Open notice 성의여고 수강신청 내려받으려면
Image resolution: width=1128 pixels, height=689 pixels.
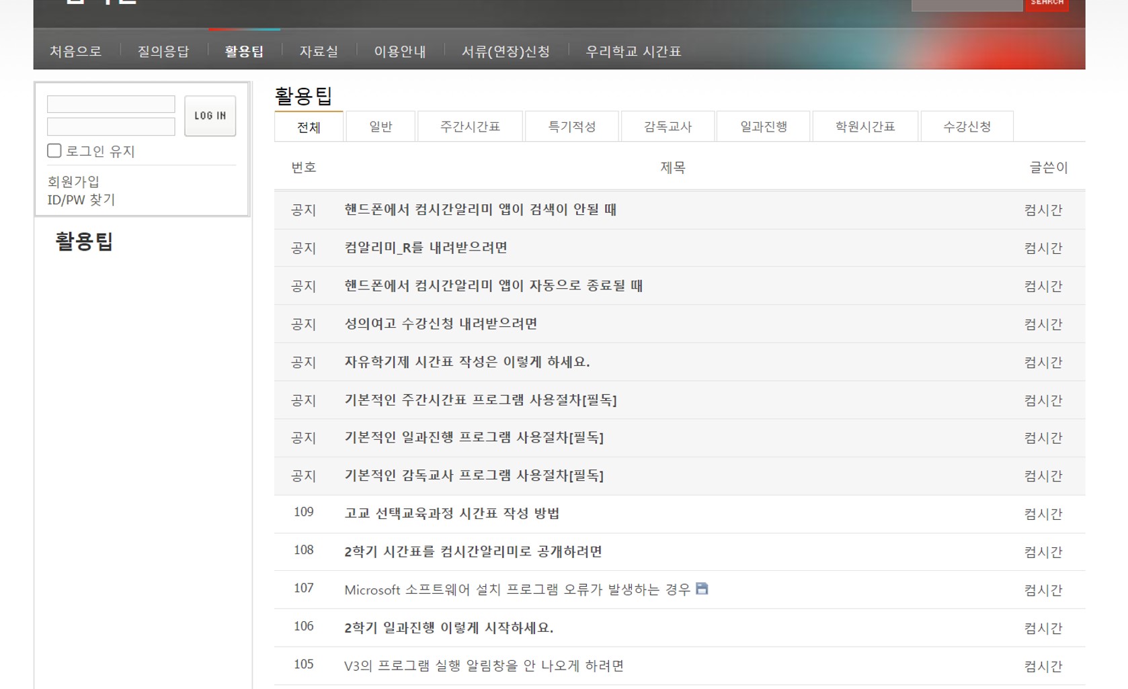pos(441,324)
